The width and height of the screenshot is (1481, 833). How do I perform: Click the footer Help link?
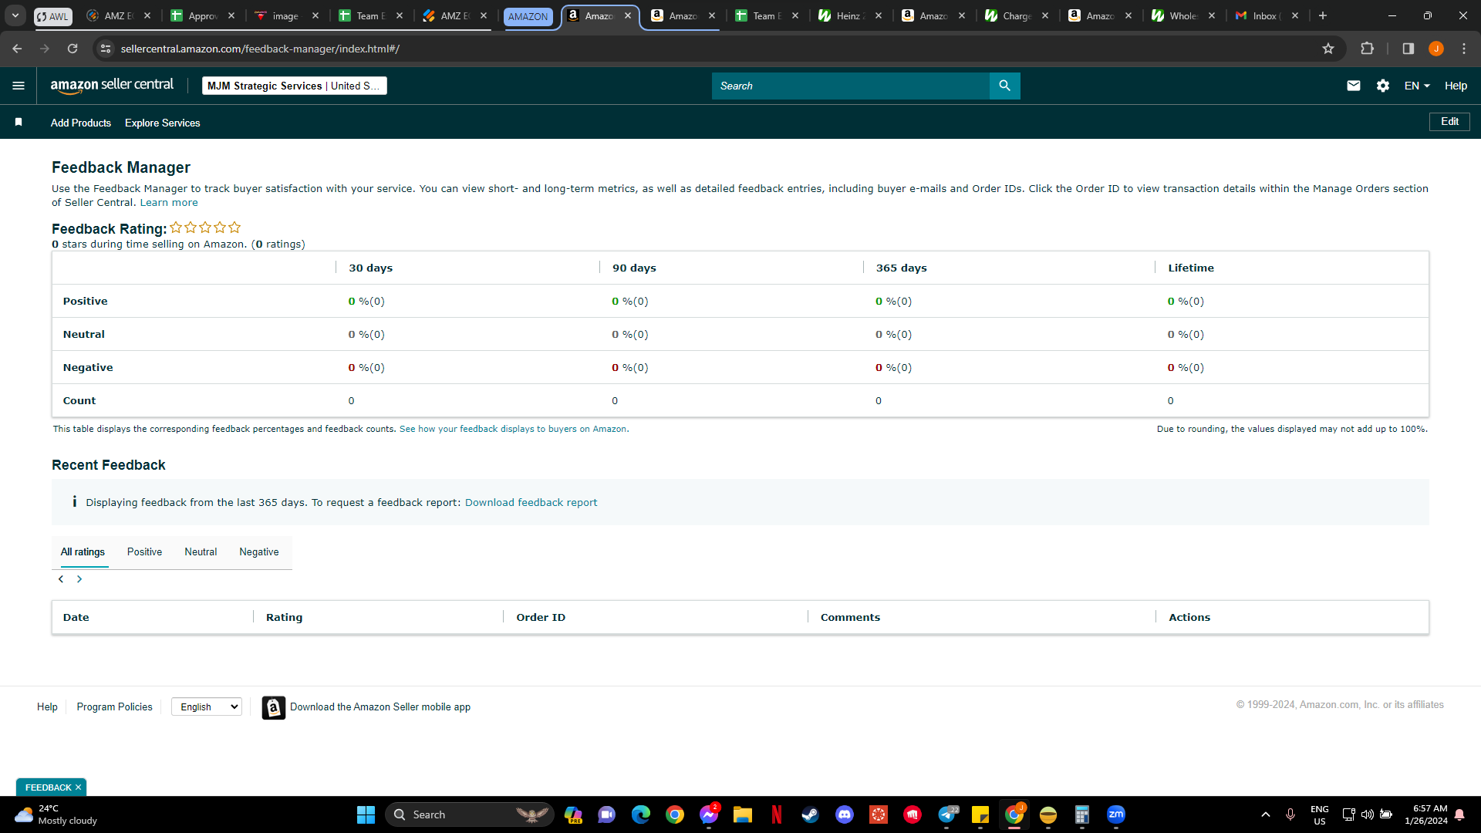(47, 707)
